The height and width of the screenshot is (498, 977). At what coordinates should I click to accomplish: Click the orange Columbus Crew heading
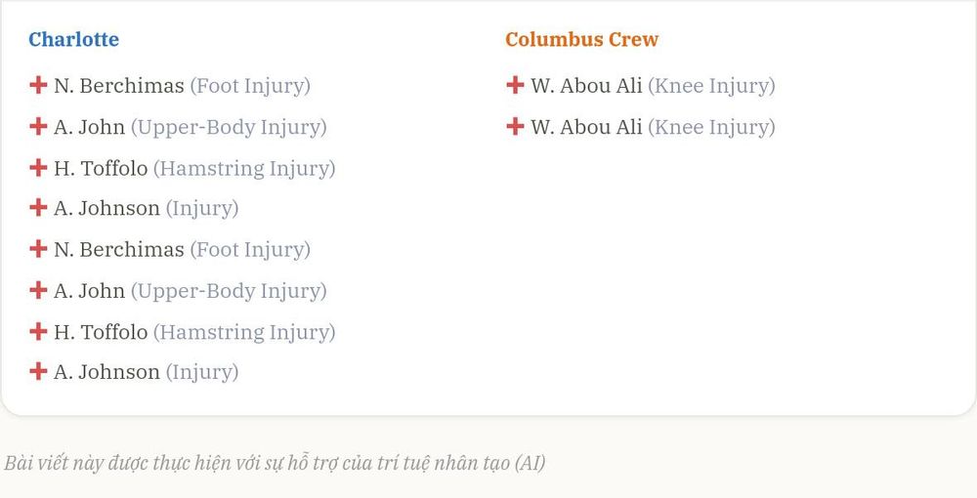click(x=581, y=39)
